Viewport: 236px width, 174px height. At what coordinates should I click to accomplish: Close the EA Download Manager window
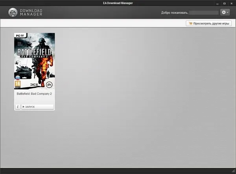point(232,4)
